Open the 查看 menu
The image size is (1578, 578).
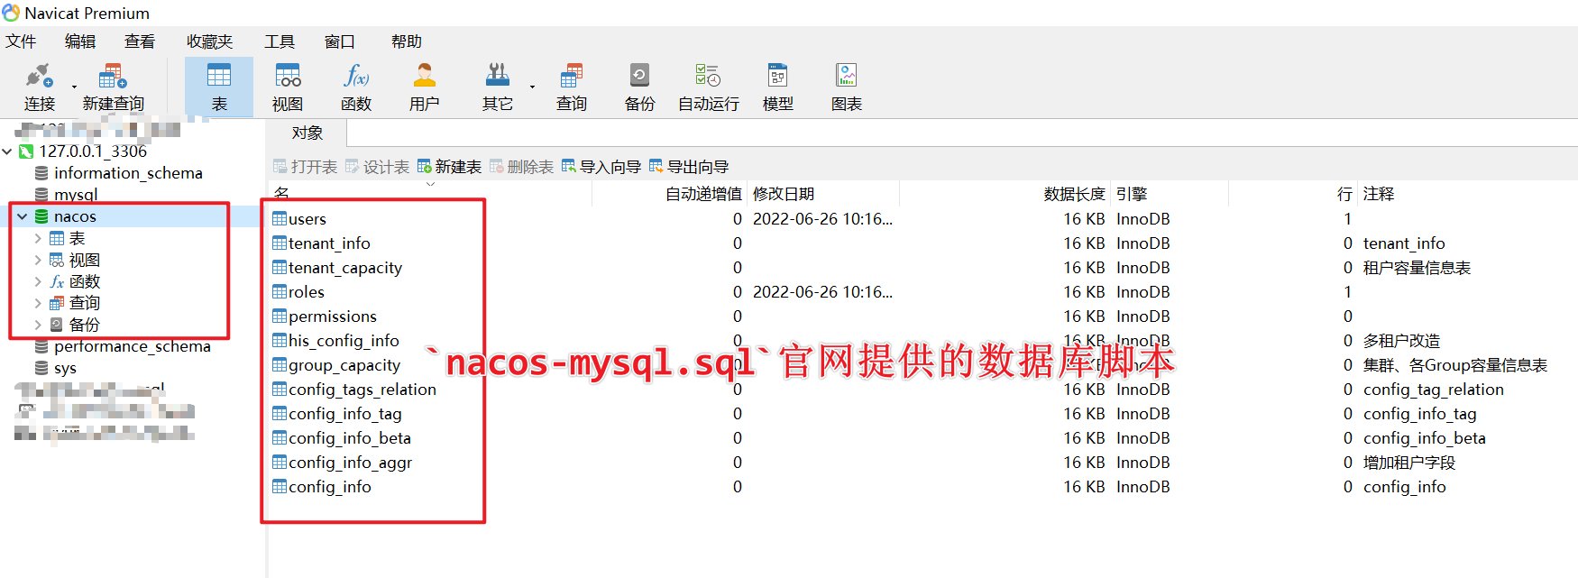(x=140, y=41)
